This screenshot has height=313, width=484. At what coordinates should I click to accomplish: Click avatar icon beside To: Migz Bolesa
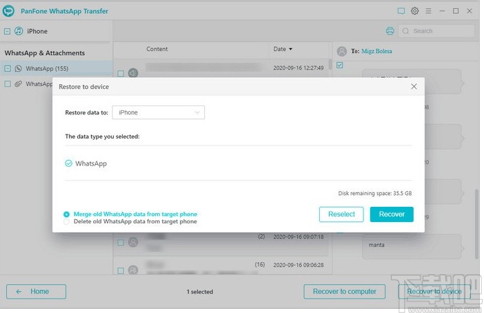342,51
